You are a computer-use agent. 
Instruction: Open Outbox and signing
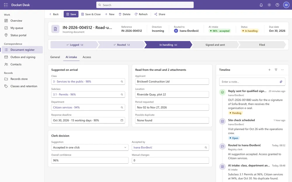click(x=22, y=57)
